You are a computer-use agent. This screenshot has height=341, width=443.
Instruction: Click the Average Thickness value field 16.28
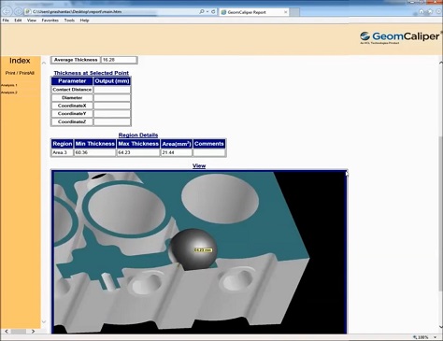(119, 60)
